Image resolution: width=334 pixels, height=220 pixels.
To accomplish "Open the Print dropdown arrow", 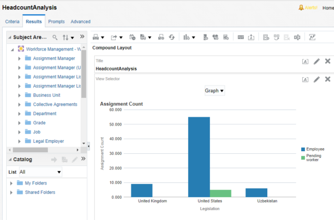I will 102,38.
